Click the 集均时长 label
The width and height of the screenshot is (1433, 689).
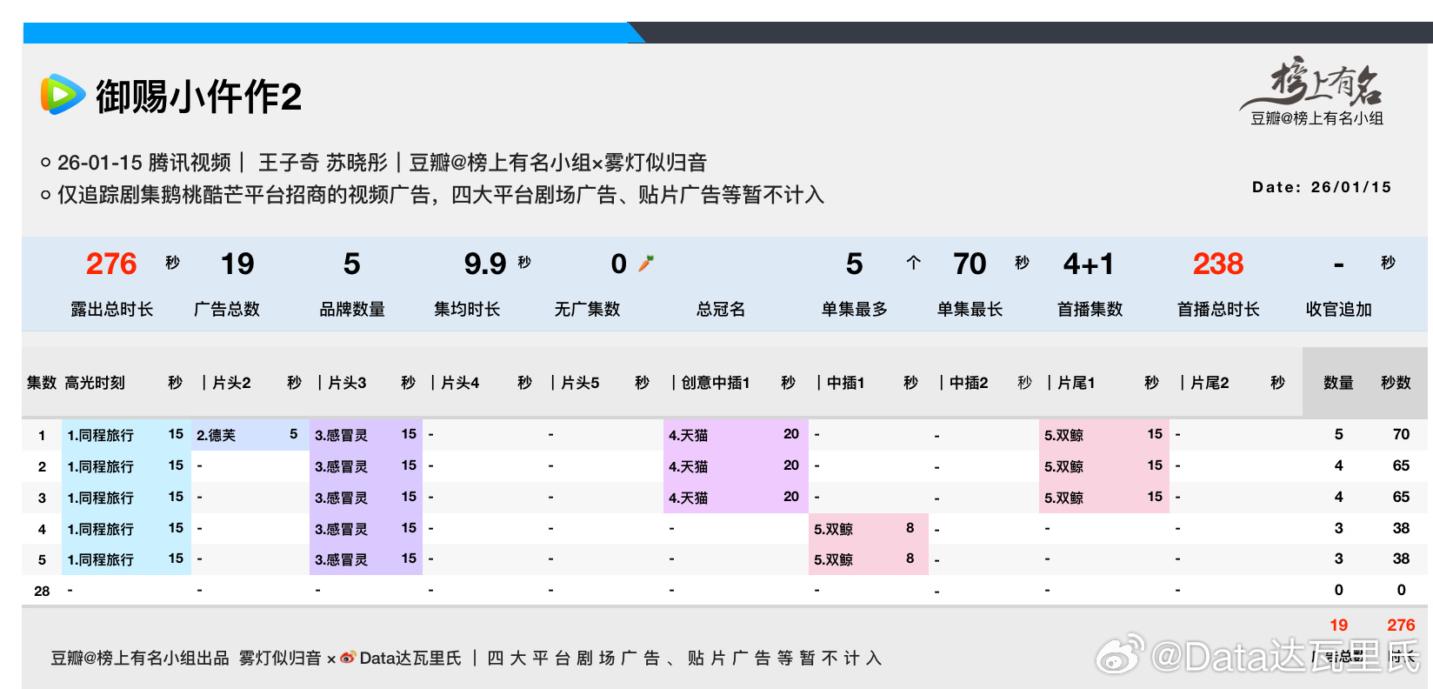point(467,309)
